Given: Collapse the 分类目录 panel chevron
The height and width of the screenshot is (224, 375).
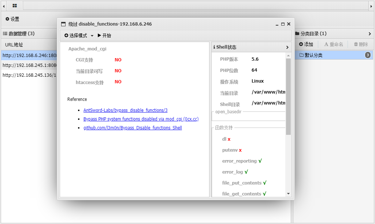Looking at the screenshot, I should point(370,34).
